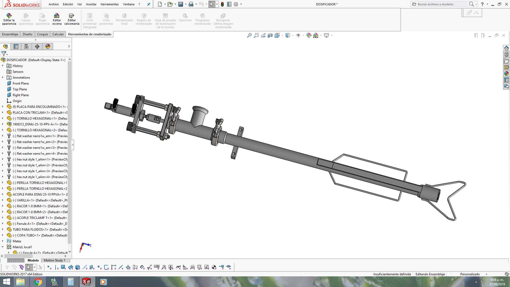Open Custom Properties task pane icon

click(507, 80)
